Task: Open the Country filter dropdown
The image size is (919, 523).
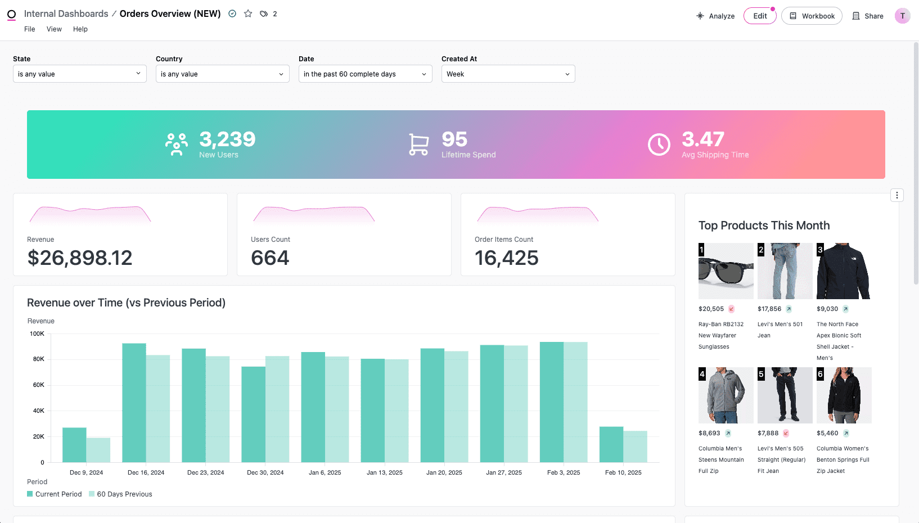Action: click(x=222, y=74)
